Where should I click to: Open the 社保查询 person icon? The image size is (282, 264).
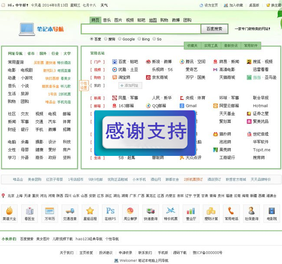pyautogui.click(x=252, y=214)
